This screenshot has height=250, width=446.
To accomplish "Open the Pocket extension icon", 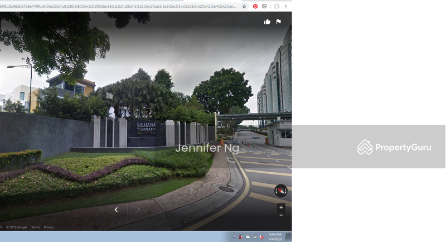I will 264,7.
